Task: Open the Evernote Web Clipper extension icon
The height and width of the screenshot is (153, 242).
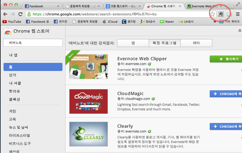Action: click(221, 14)
